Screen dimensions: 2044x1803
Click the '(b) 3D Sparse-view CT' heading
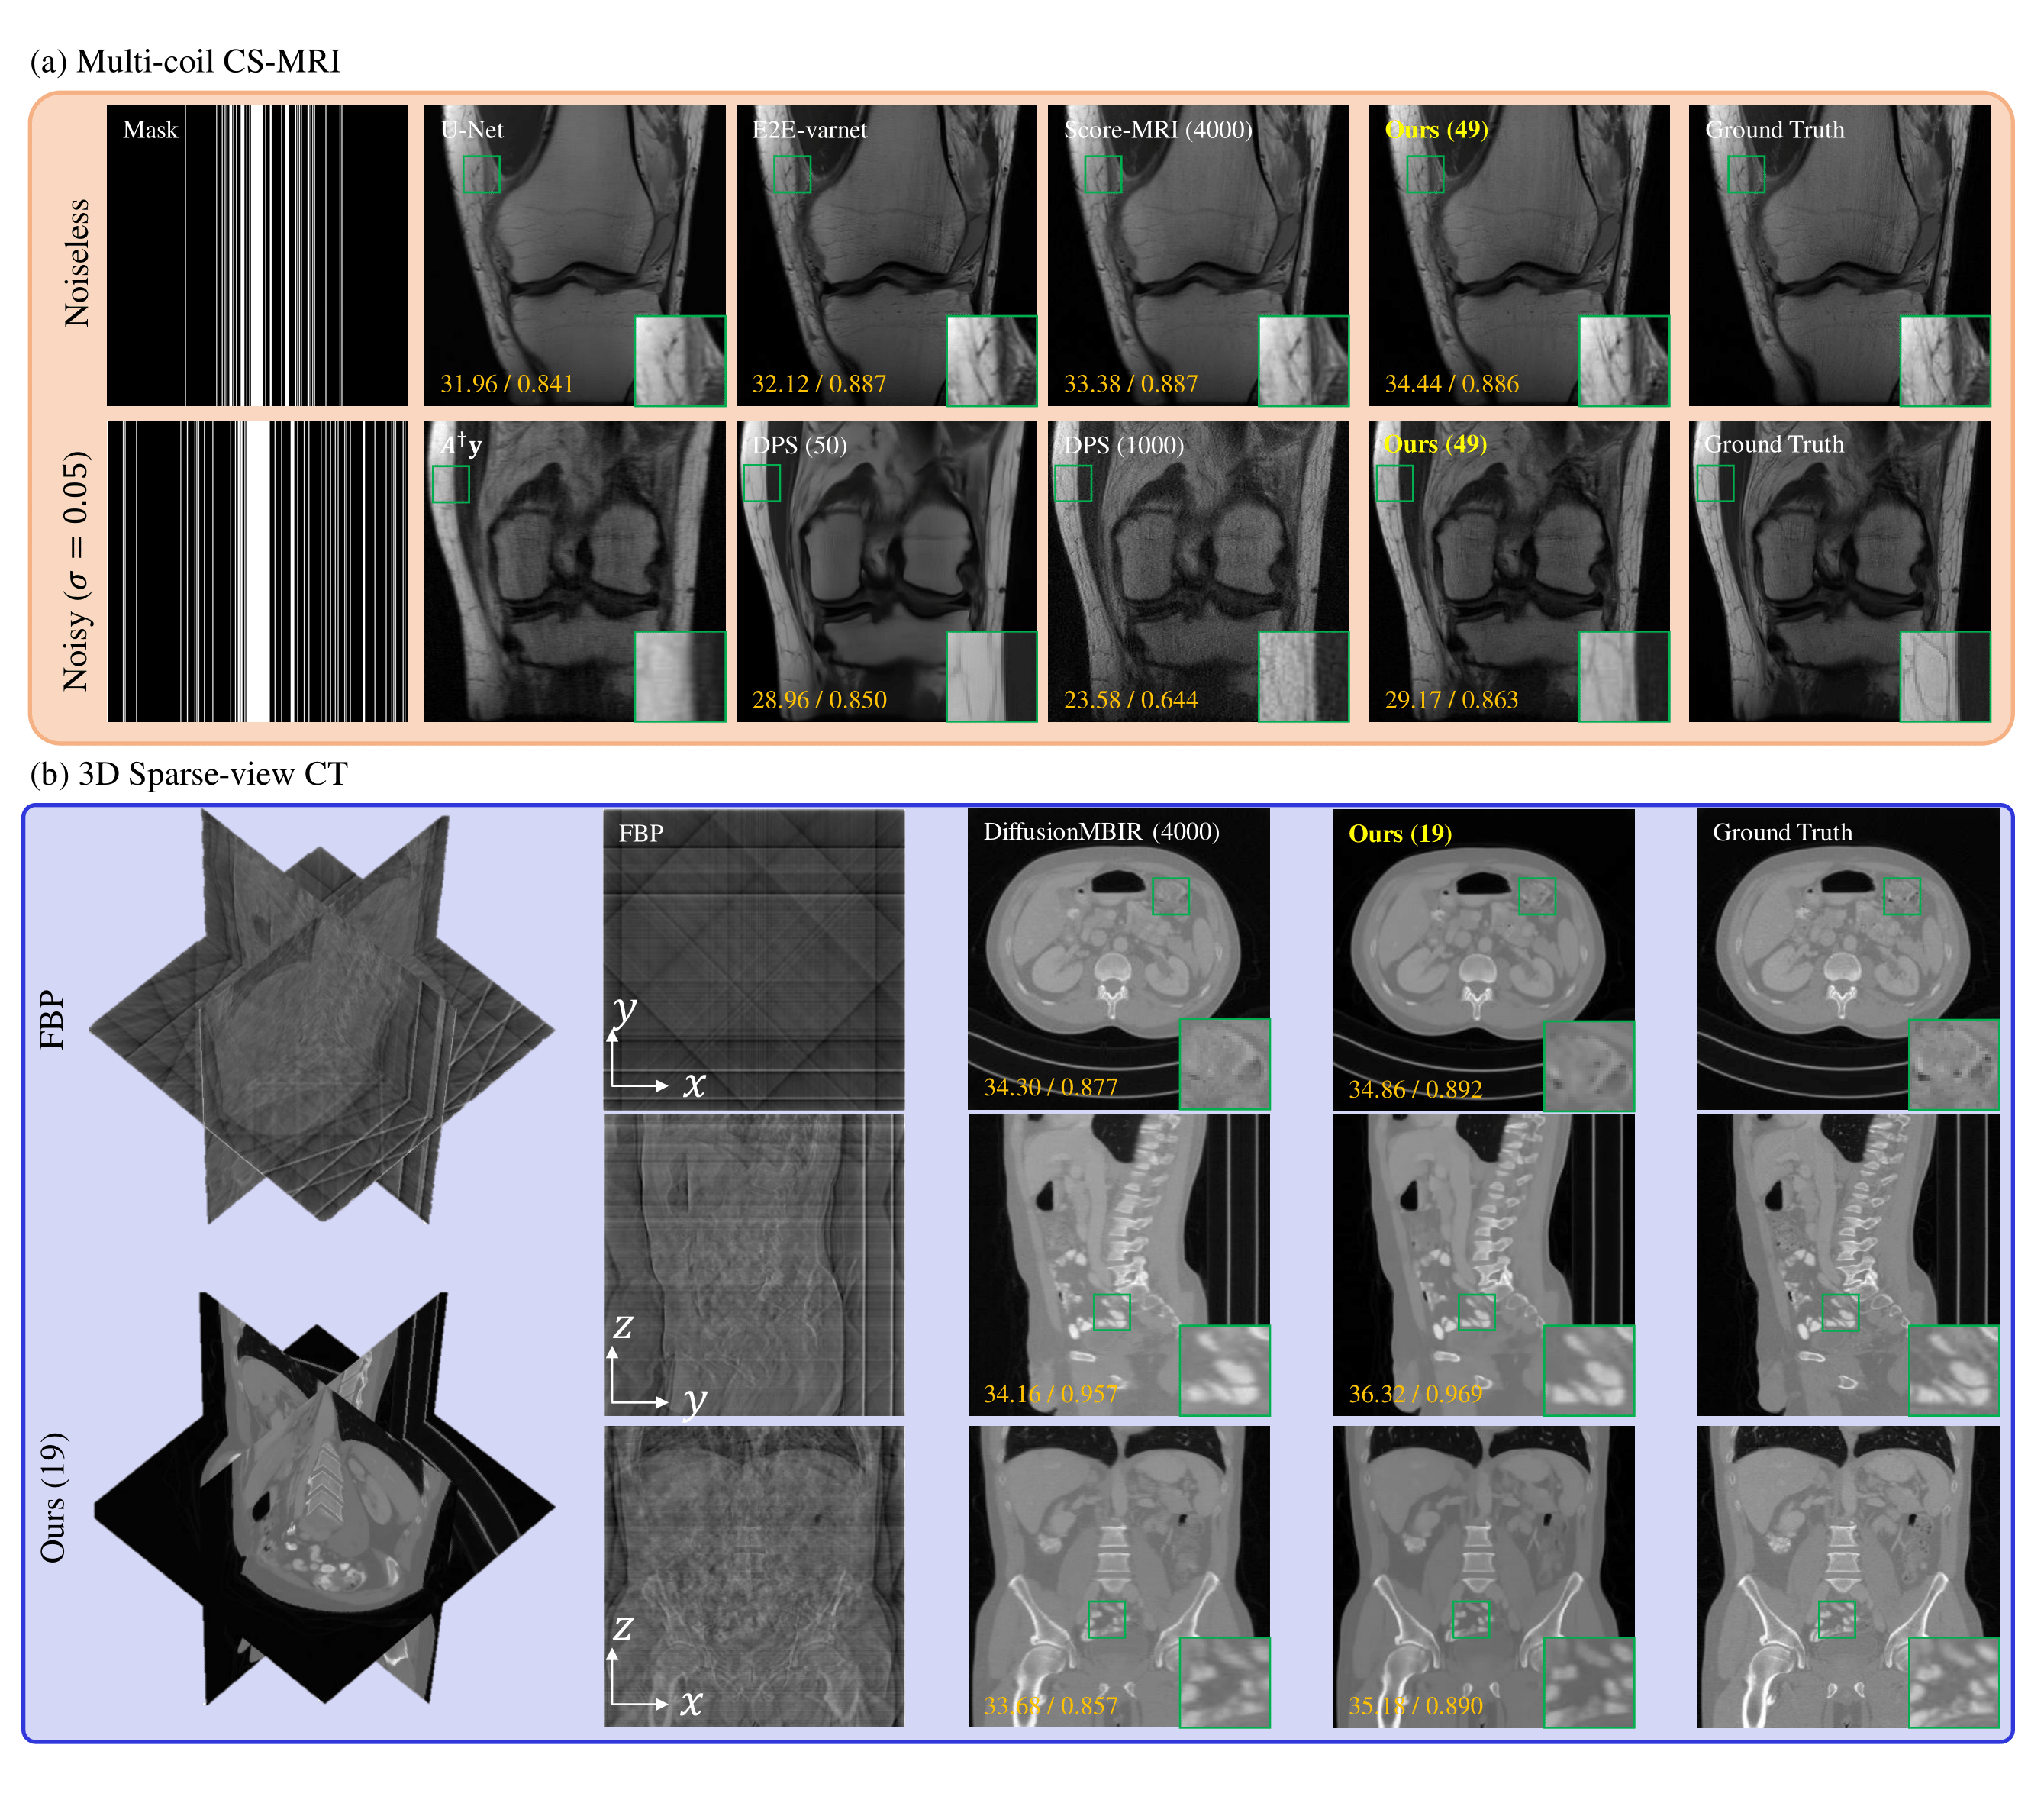(189, 774)
